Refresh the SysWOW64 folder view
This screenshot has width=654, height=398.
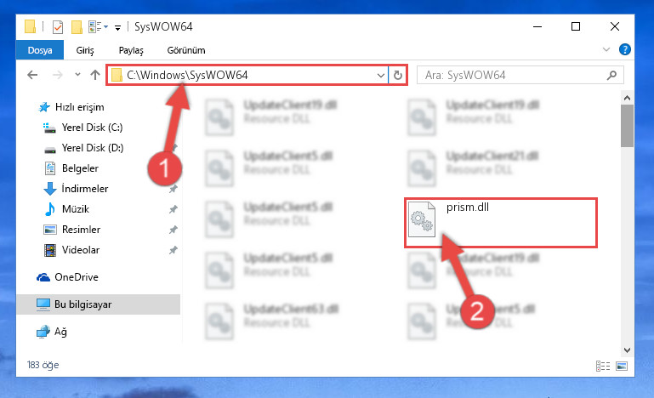(x=398, y=75)
